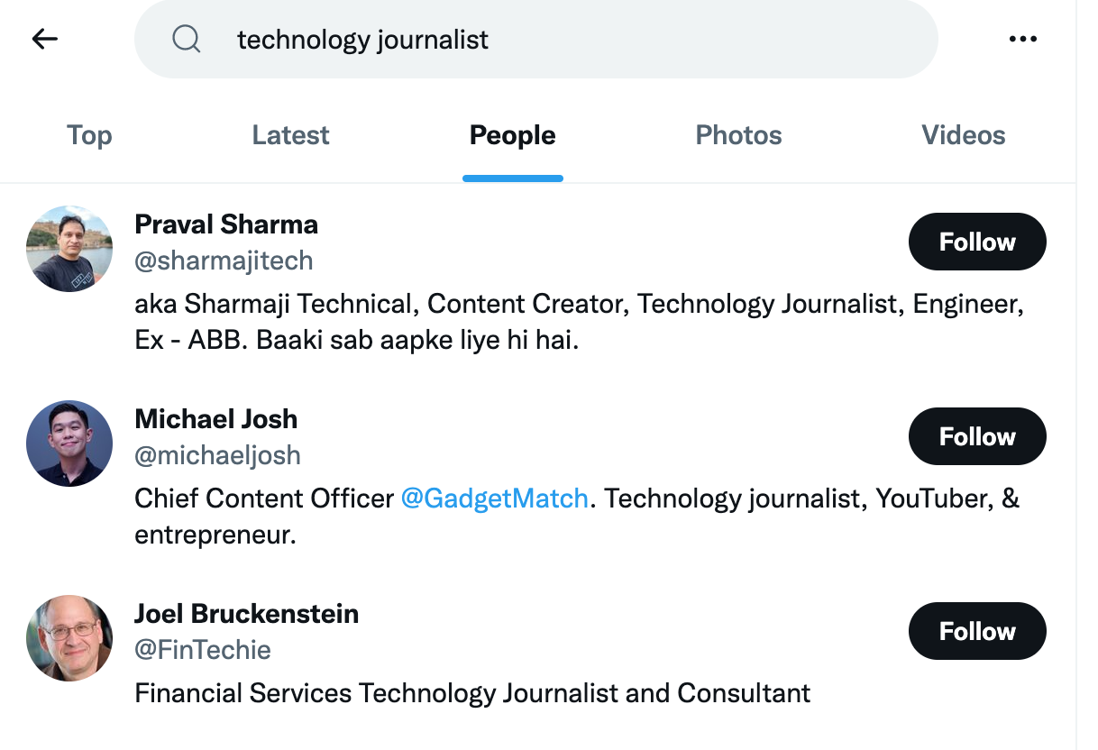Follow Praval Sharma

coord(977,242)
